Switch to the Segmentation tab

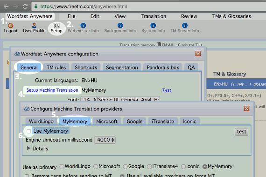pyautogui.click(x=122, y=68)
